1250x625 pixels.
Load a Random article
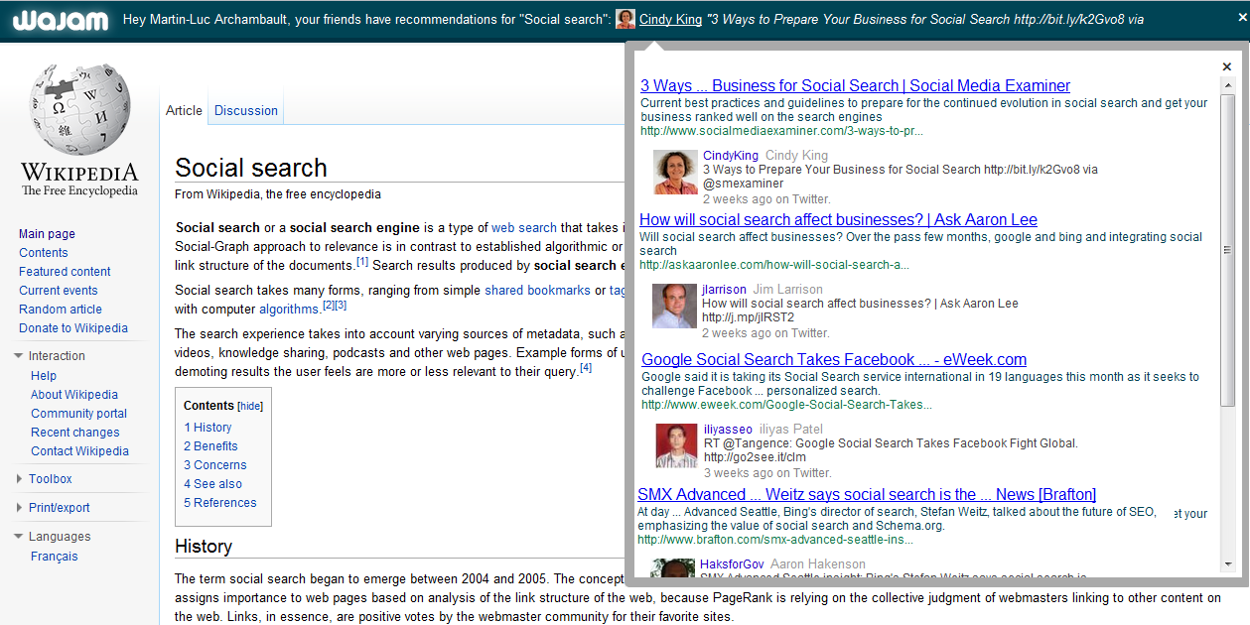coord(61,310)
